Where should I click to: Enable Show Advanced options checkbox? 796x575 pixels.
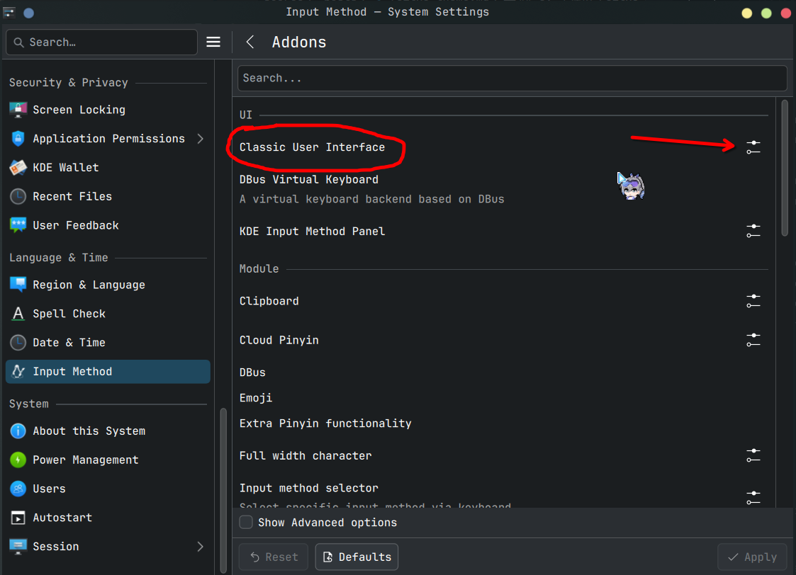pos(246,523)
